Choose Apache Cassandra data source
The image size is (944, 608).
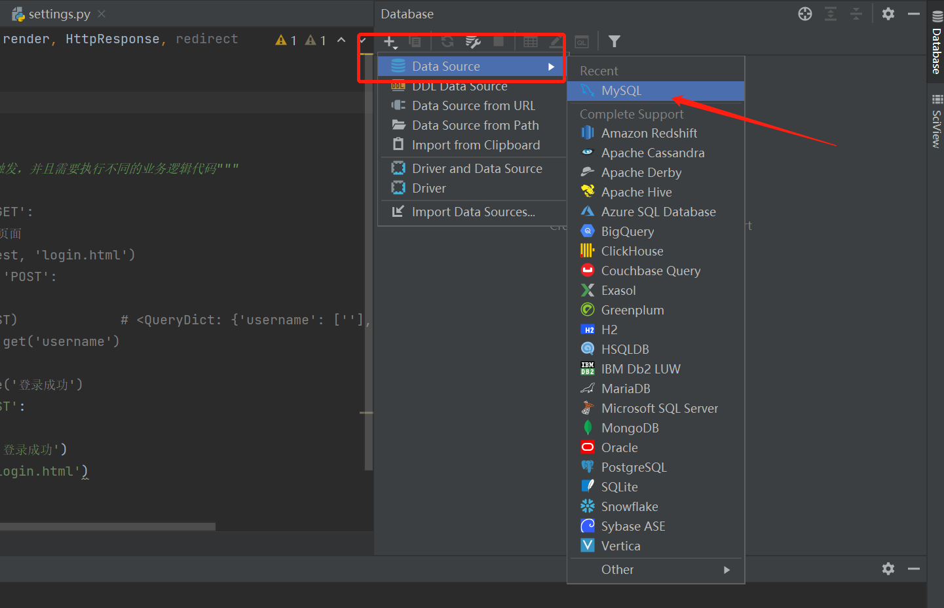click(656, 153)
